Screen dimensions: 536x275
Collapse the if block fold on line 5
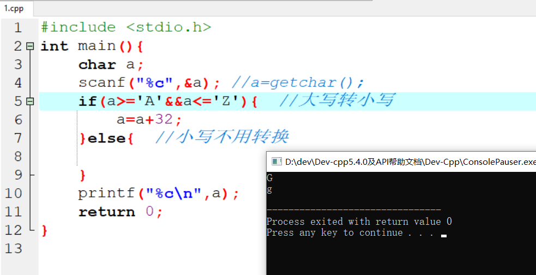point(31,101)
